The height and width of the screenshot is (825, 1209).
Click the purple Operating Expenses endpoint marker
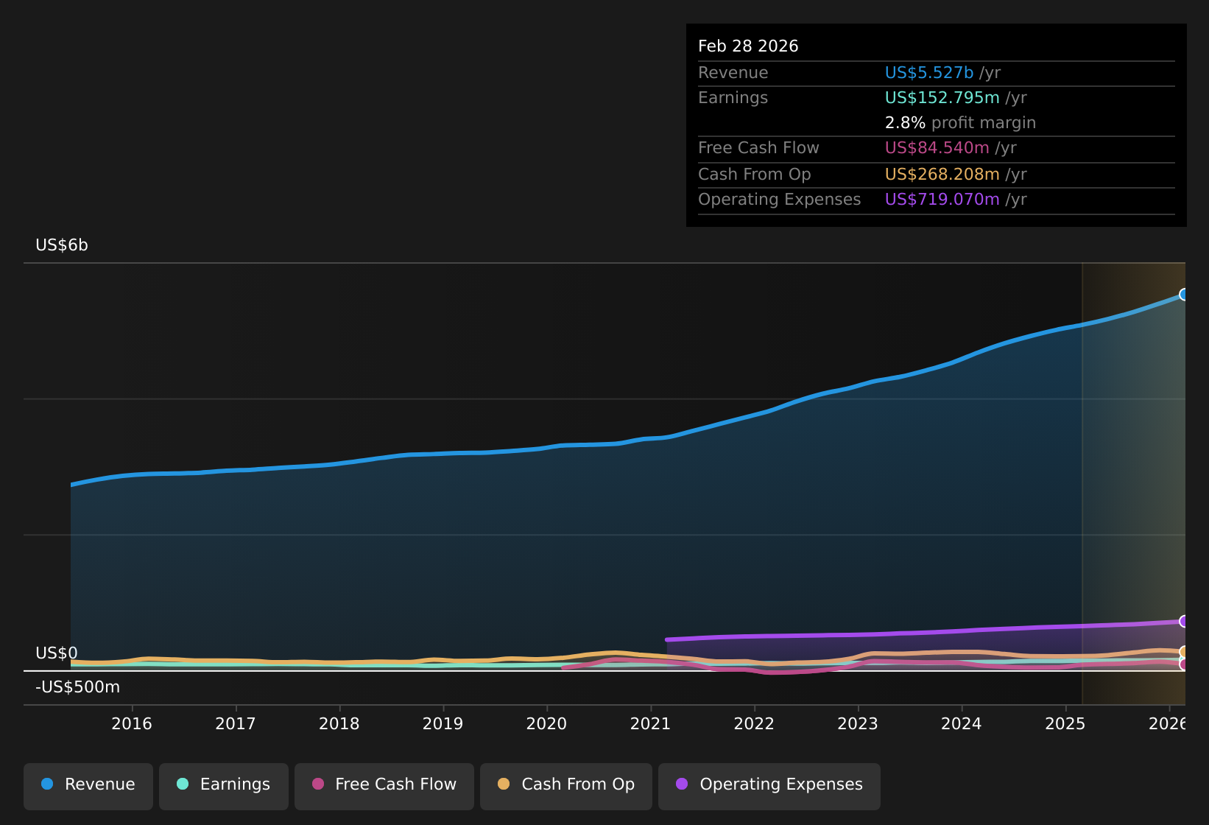[x=1184, y=621]
